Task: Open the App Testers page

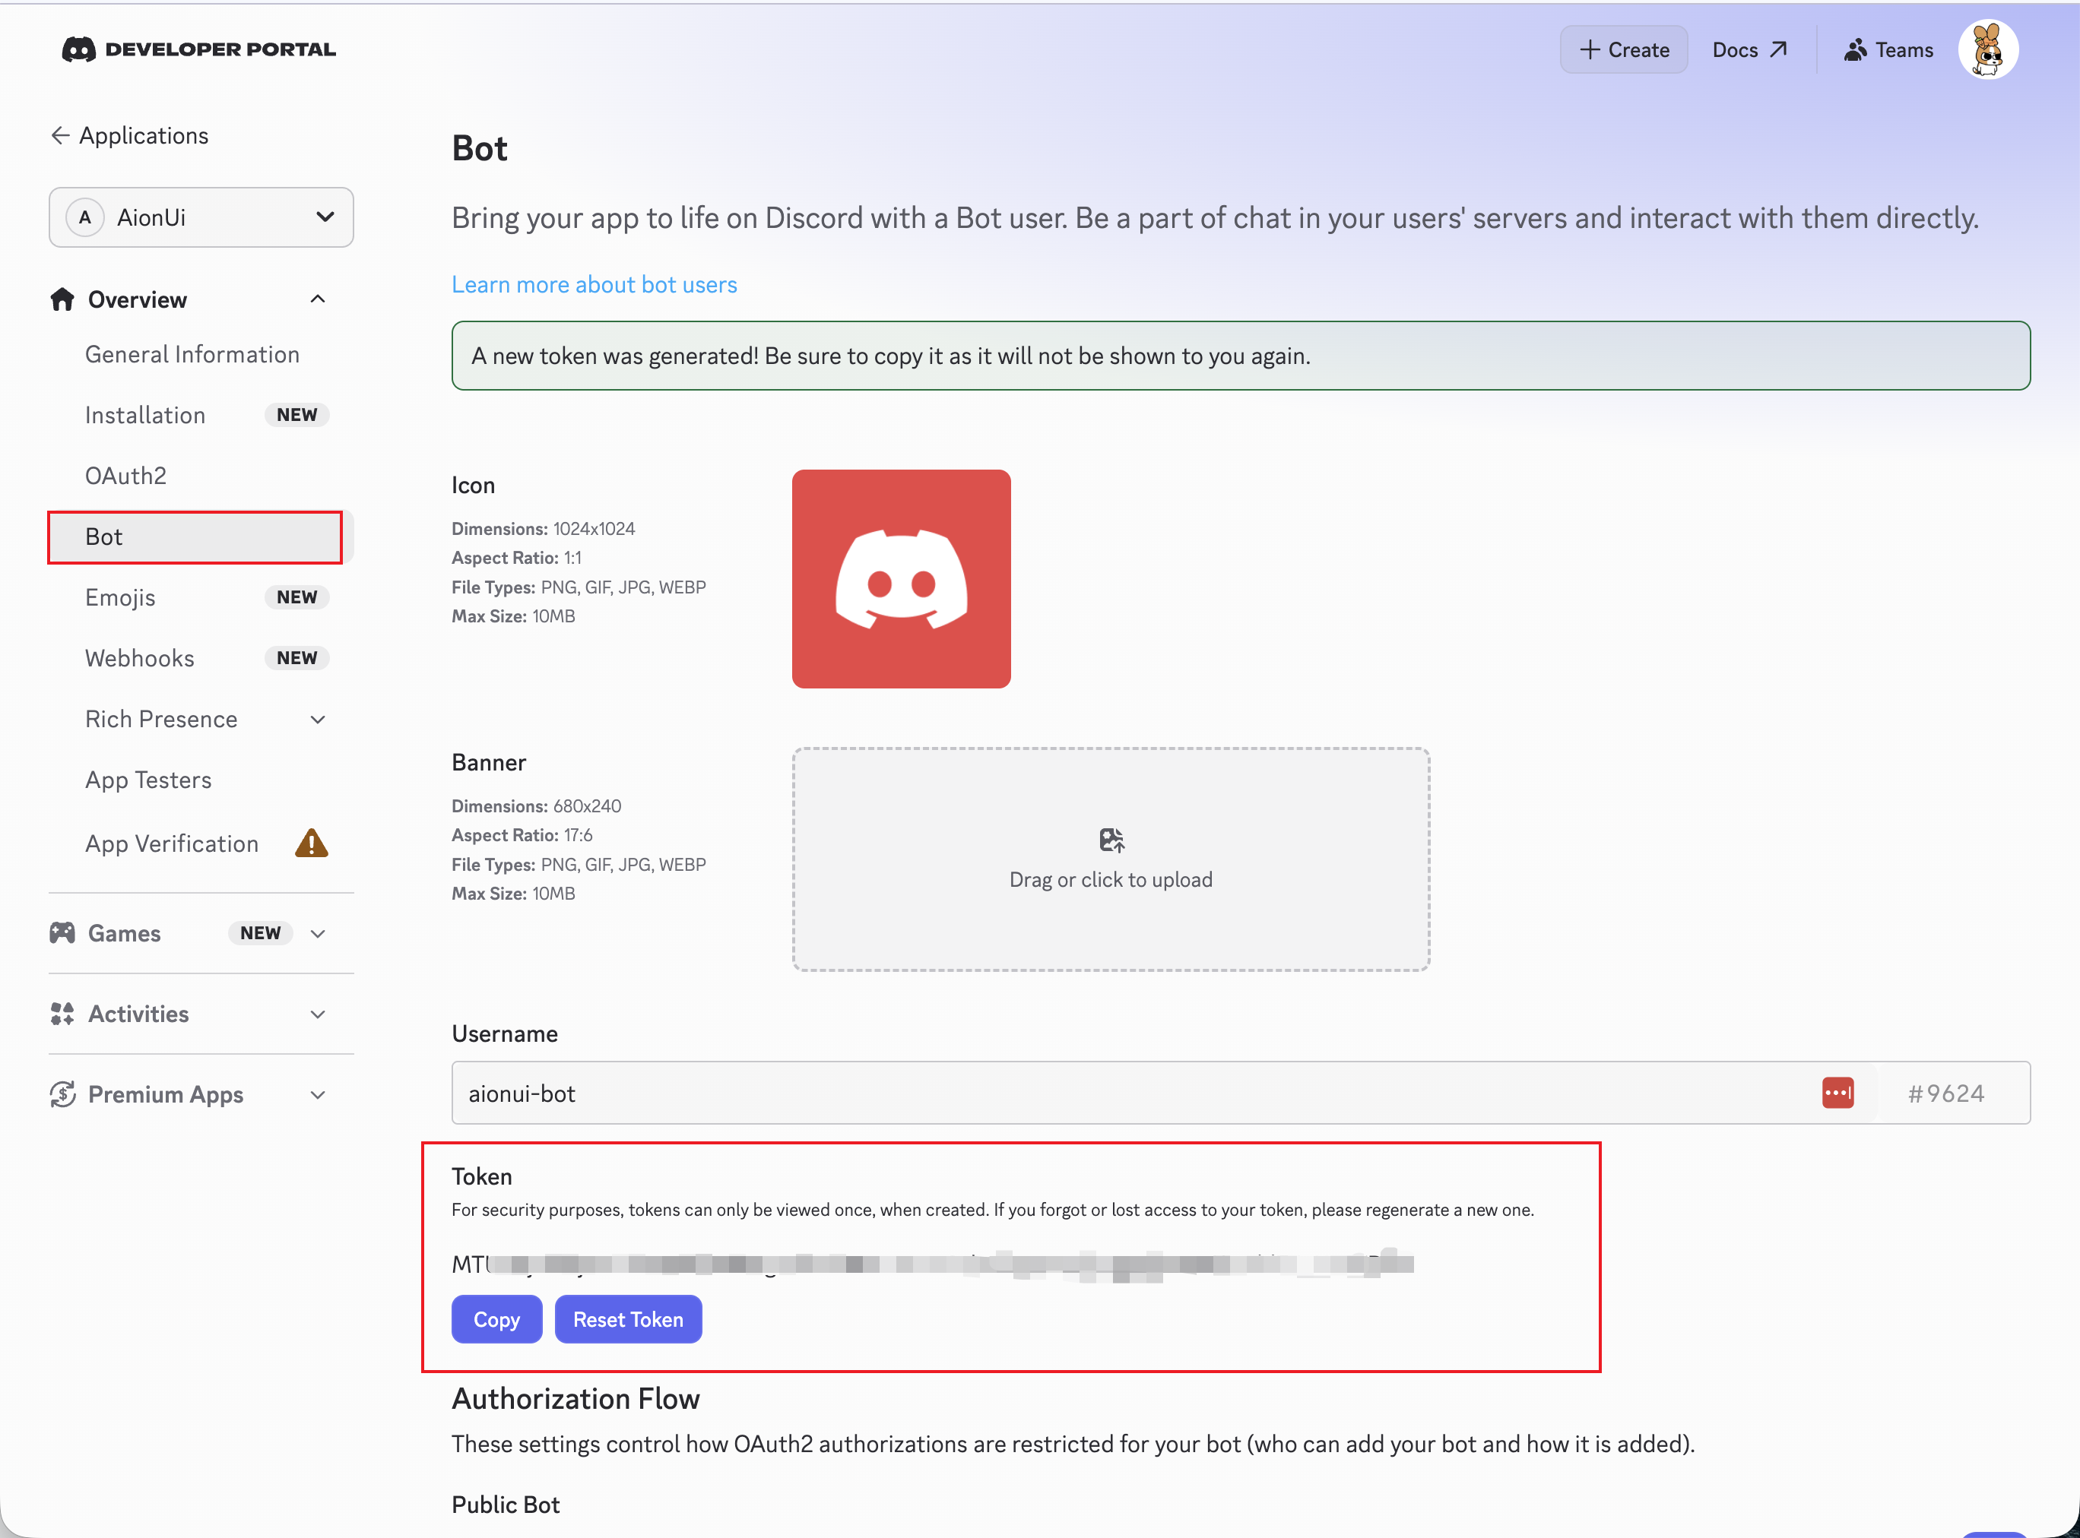Action: click(x=148, y=780)
